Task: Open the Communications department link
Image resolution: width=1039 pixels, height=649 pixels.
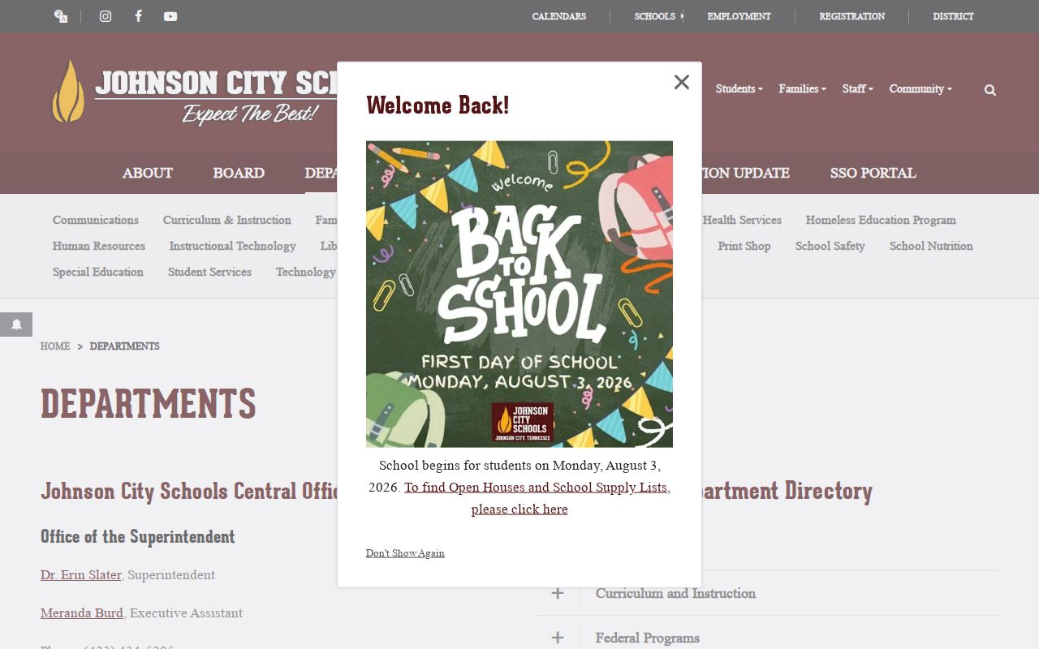Action: pyautogui.click(x=96, y=220)
